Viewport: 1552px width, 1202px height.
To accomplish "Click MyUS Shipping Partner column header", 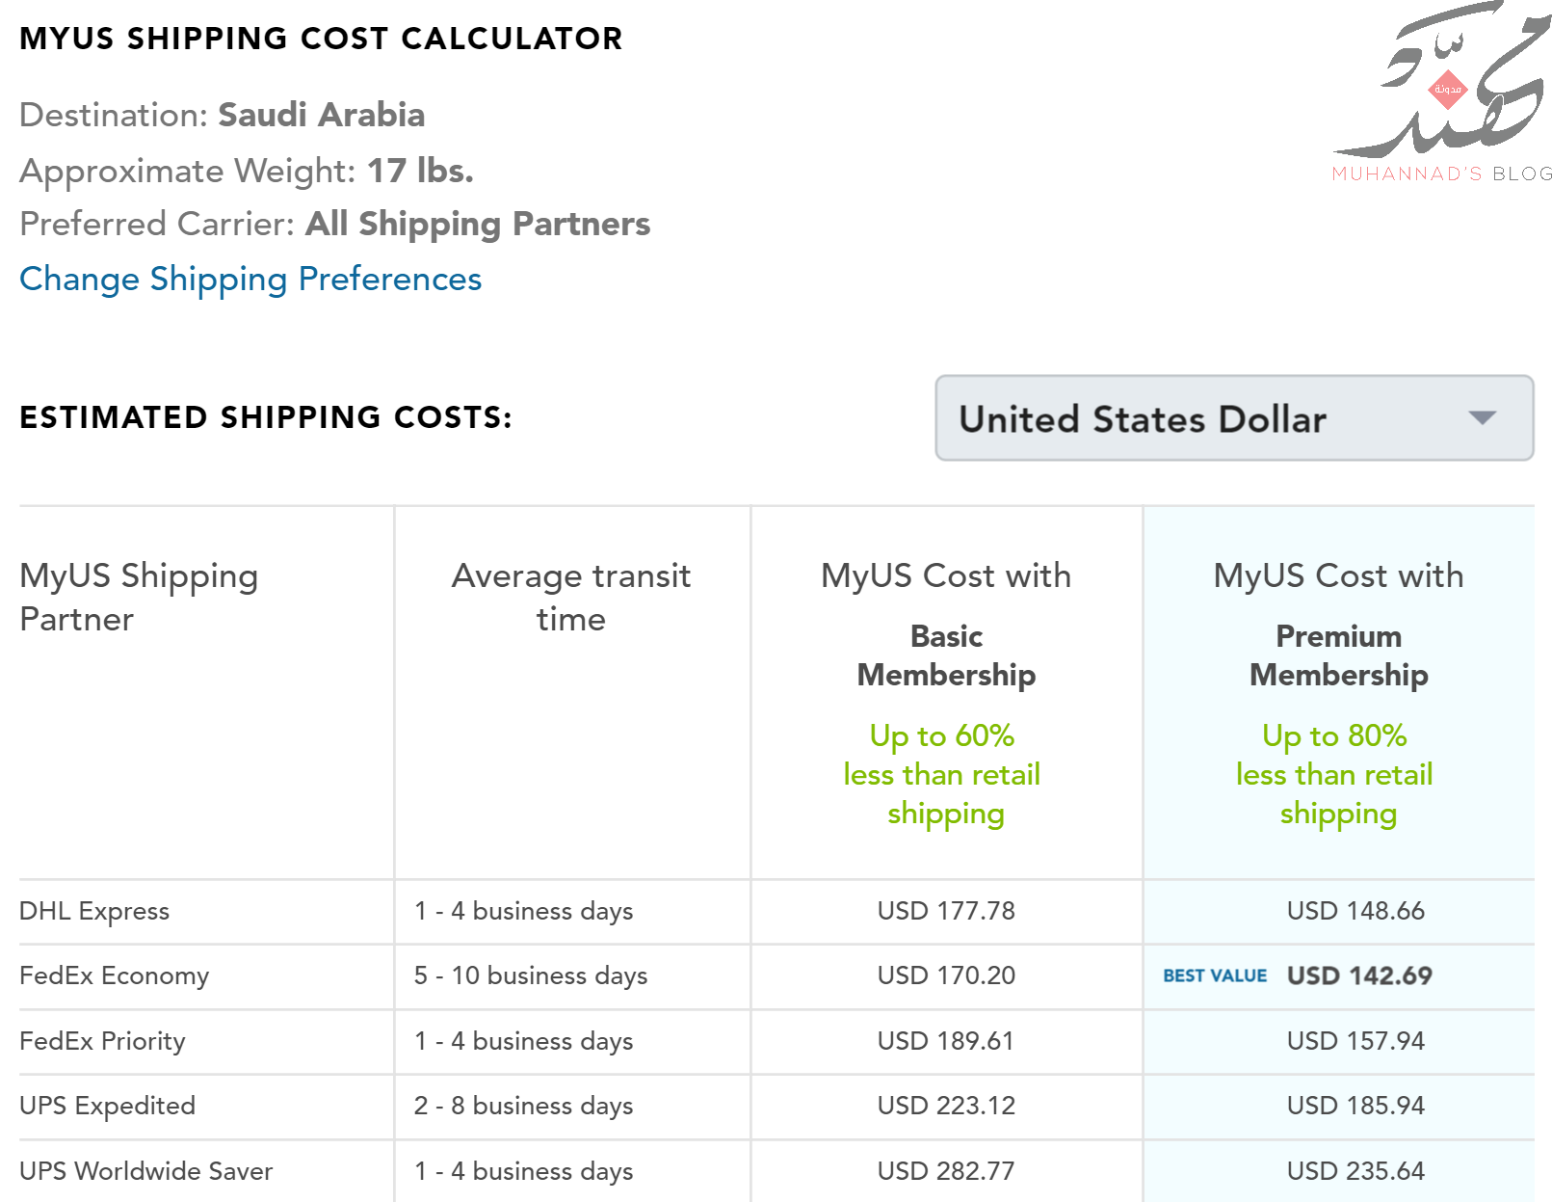I will click(x=139, y=598).
